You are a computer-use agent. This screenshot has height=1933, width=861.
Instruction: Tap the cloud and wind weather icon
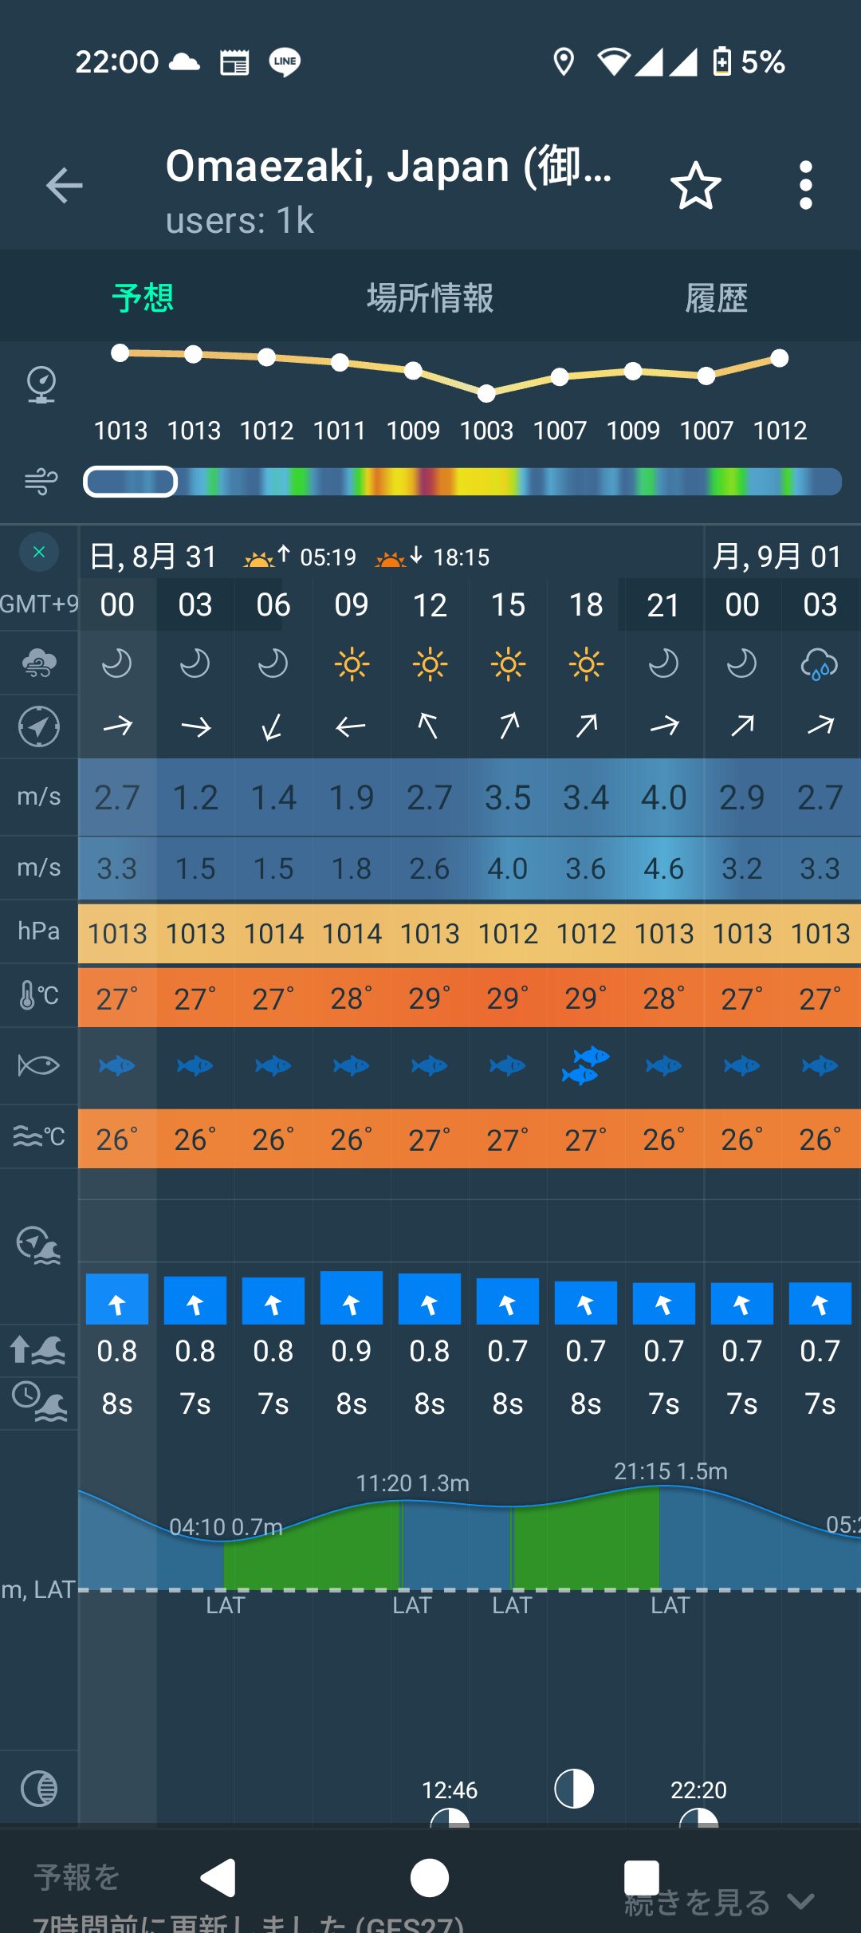coord(39,663)
